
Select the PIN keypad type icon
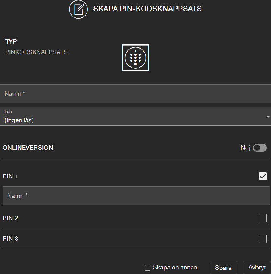[135, 58]
